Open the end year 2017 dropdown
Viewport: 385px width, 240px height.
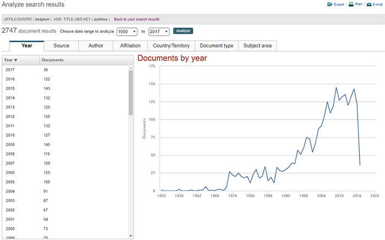[158, 31]
